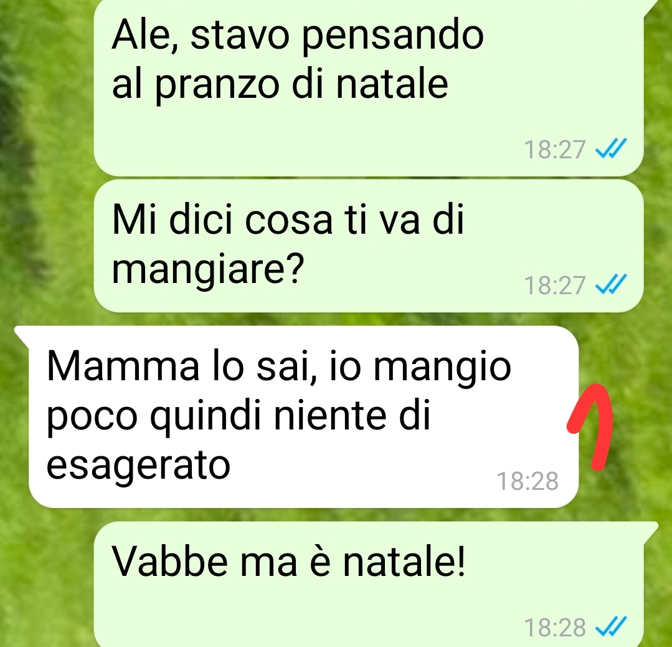Tap read receipt ticks on "Vabbe ma è natale!"
The height and width of the screenshot is (647, 672).
[611, 627]
